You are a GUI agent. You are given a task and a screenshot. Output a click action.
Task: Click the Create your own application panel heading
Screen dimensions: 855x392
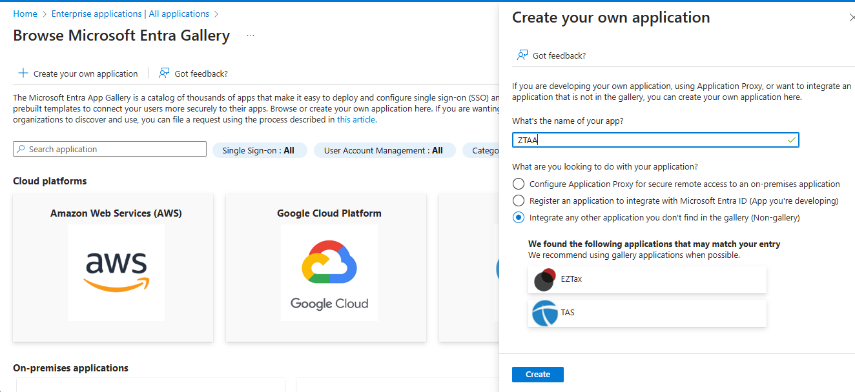coord(611,18)
